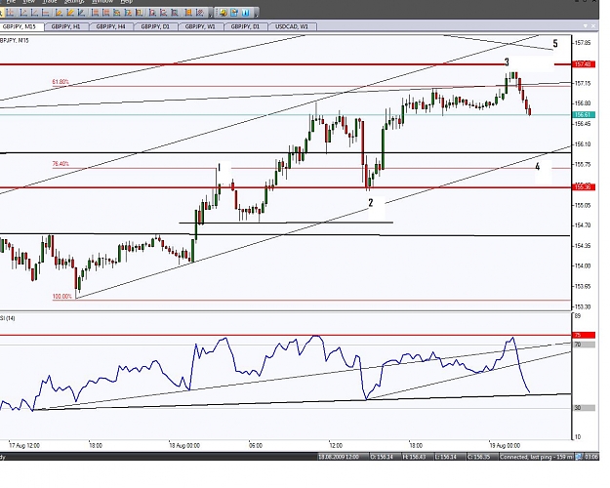Click the red 155.36 price label

click(584, 187)
